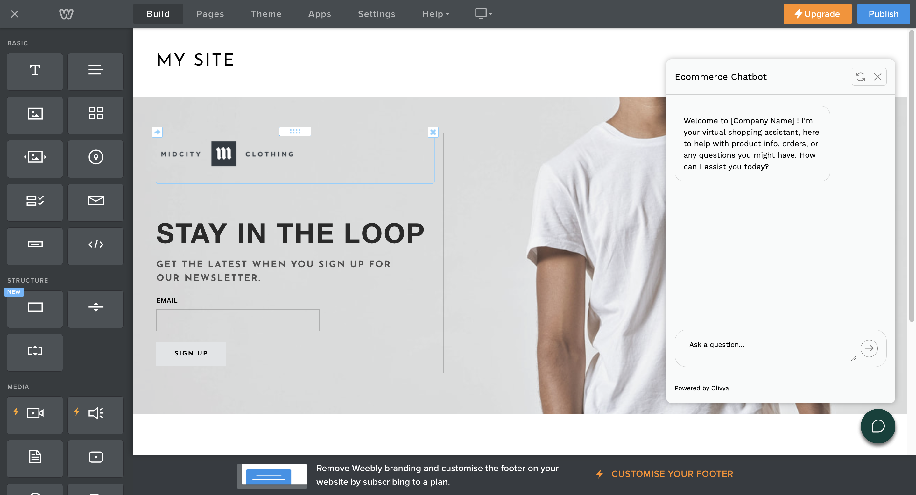Click the chatbot welcome message bubble
This screenshot has height=495, width=916.
pyautogui.click(x=752, y=143)
